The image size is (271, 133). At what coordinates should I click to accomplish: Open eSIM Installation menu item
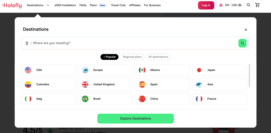click(x=65, y=5)
